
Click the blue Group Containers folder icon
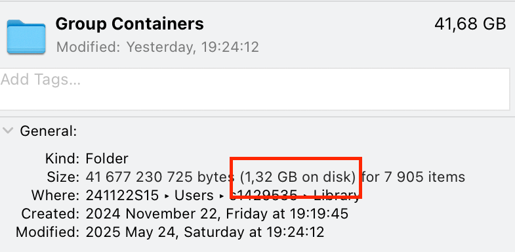(x=26, y=37)
